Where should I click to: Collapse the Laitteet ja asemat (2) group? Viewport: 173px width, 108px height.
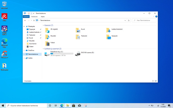(43, 49)
